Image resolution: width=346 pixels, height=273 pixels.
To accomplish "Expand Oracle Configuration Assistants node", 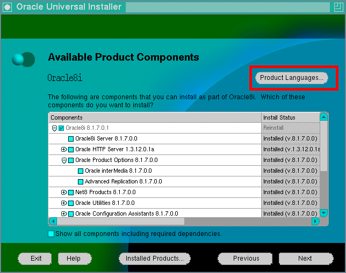I will pyautogui.click(x=64, y=213).
